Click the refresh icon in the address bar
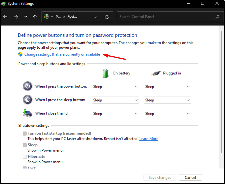Screen dimensions: 225x184 (107, 17)
